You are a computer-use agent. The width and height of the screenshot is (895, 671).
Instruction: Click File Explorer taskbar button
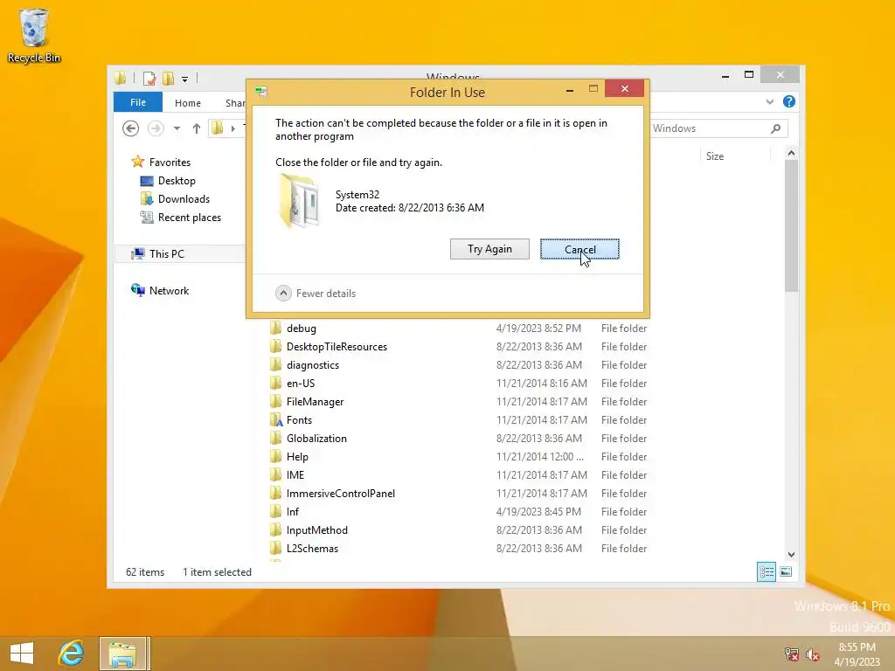pyautogui.click(x=123, y=654)
